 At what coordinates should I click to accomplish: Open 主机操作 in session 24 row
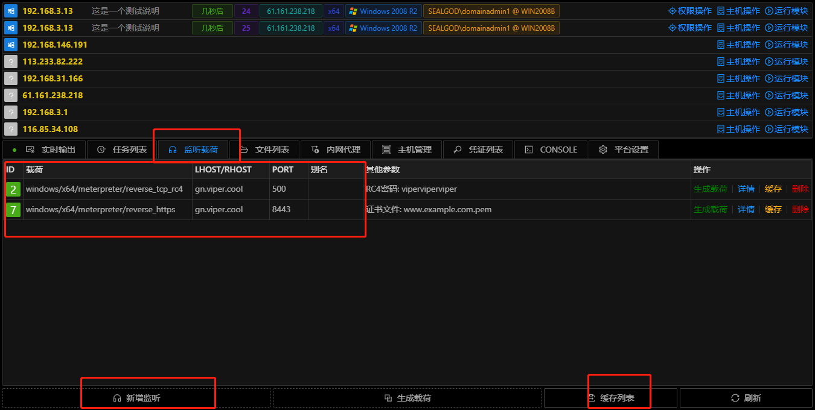point(738,11)
